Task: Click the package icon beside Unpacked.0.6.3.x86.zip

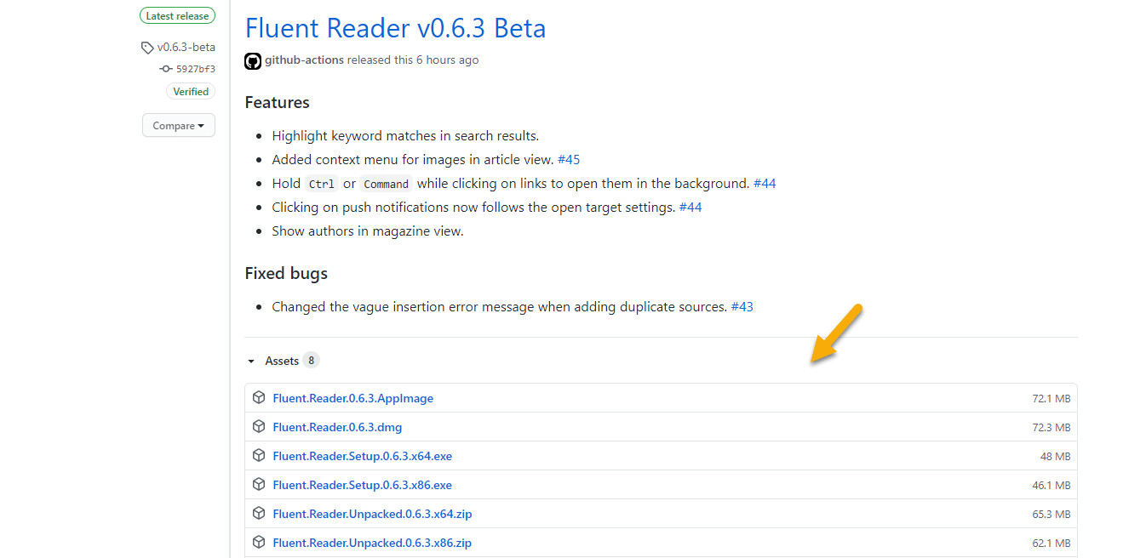Action: point(259,542)
